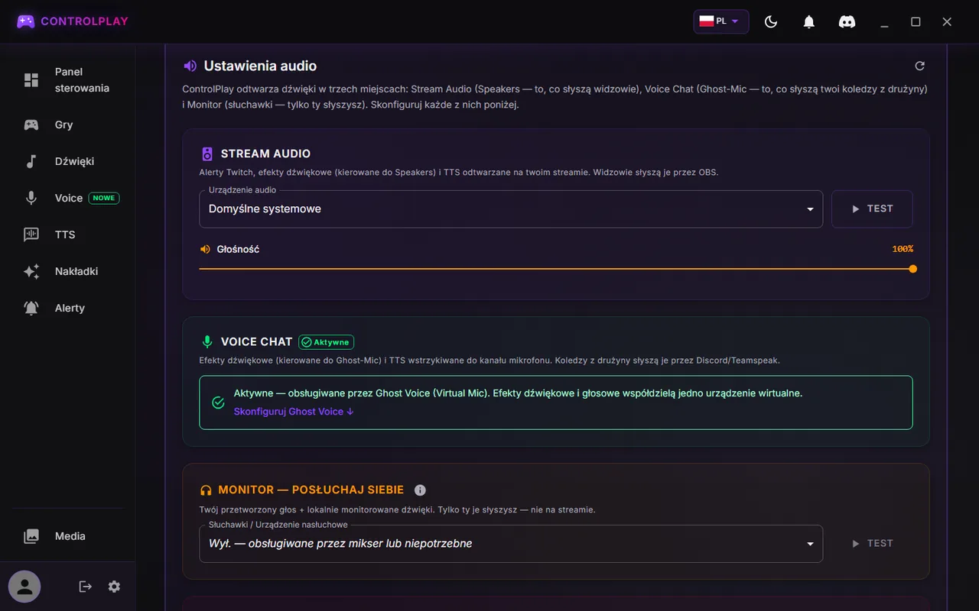Click the STREAM AUDIO heading text
Screen dimensions: 979x611
click(x=265, y=154)
